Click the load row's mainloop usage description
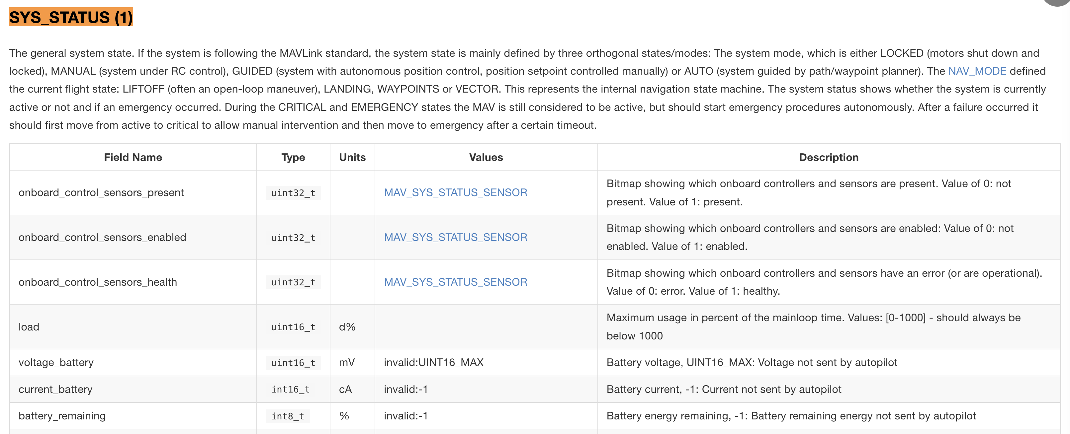Viewport: 1070px width, 434px height. [813, 327]
